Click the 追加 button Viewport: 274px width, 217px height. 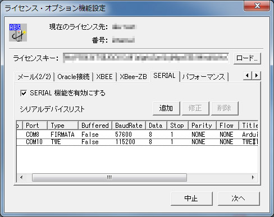click(166, 108)
